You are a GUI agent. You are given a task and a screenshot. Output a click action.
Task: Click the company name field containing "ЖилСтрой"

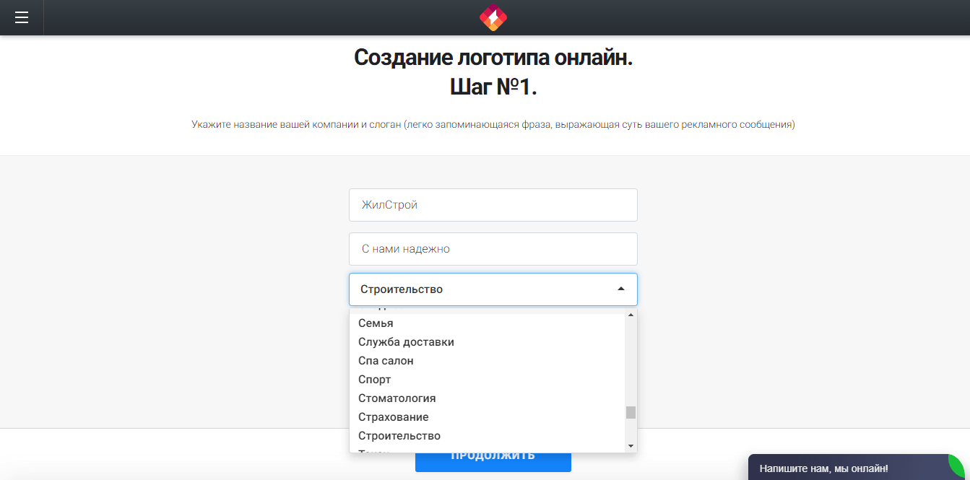[x=493, y=205]
